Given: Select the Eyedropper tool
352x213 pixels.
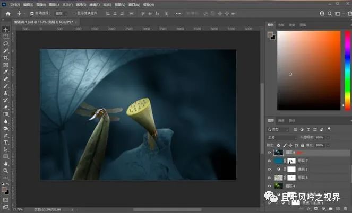Looking at the screenshot, I should pos(6,72).
